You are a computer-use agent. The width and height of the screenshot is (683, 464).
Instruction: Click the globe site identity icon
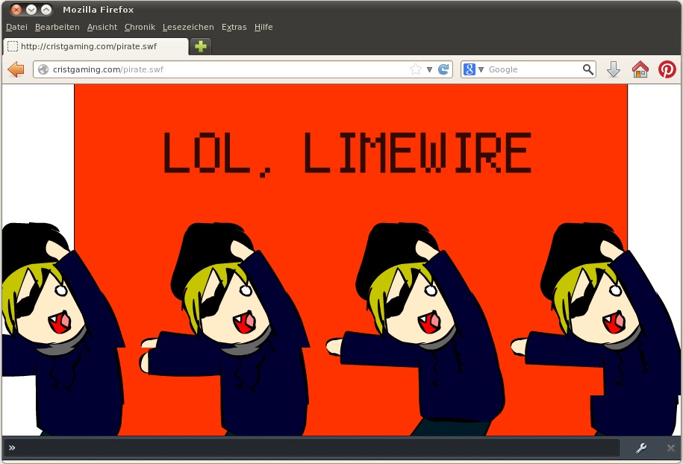pyautogui.click(x=43, y=69)
